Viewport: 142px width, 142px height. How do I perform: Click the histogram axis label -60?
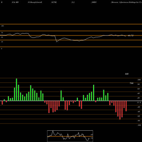139,116
